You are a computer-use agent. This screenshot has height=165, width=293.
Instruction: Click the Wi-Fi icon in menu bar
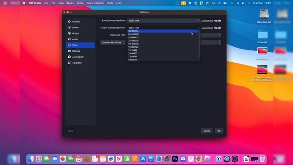click(x=232, y=3)
